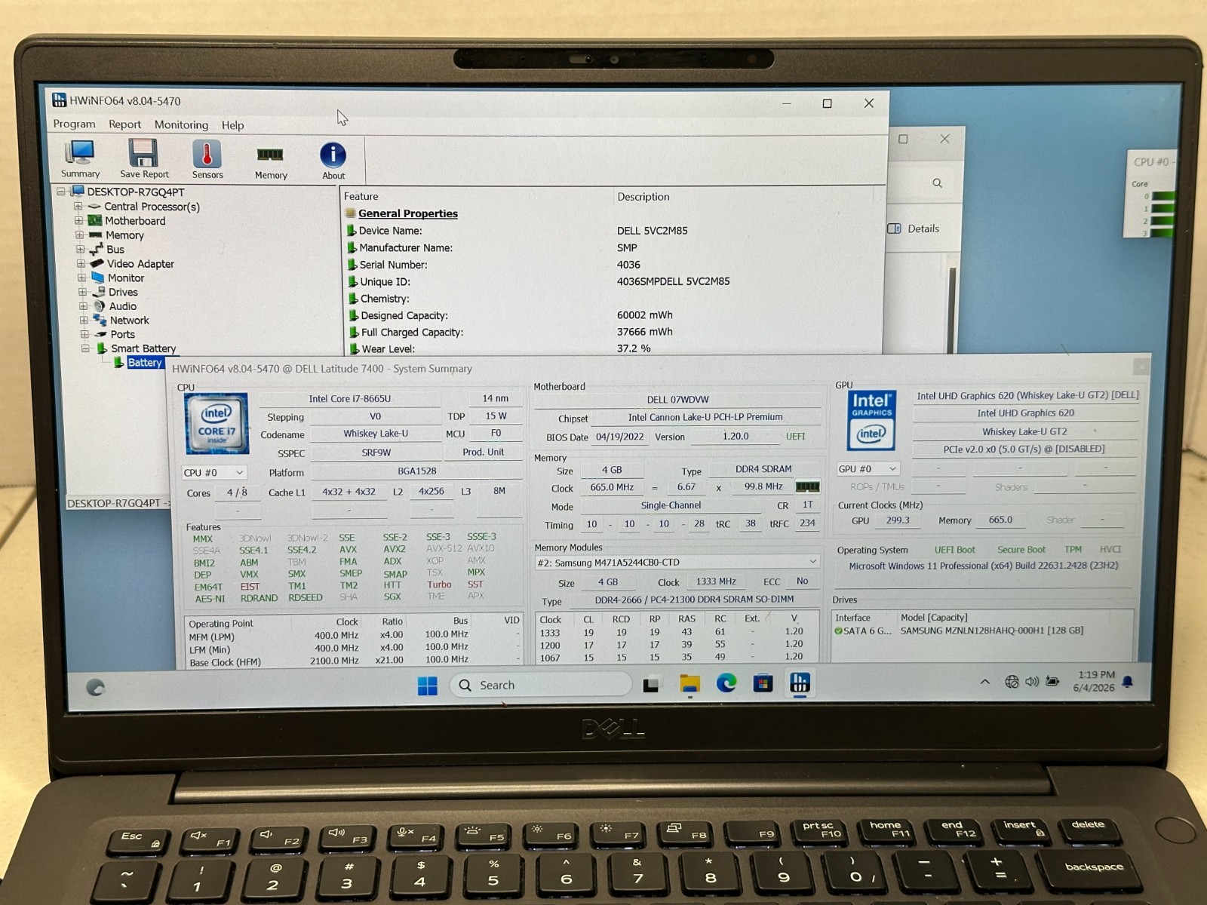1207x905 pixels.
Task: Click the Serial Number row
Action: click(613, 265)
